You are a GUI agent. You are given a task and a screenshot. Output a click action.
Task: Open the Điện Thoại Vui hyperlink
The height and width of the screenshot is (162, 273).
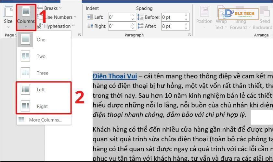point(115,76)
